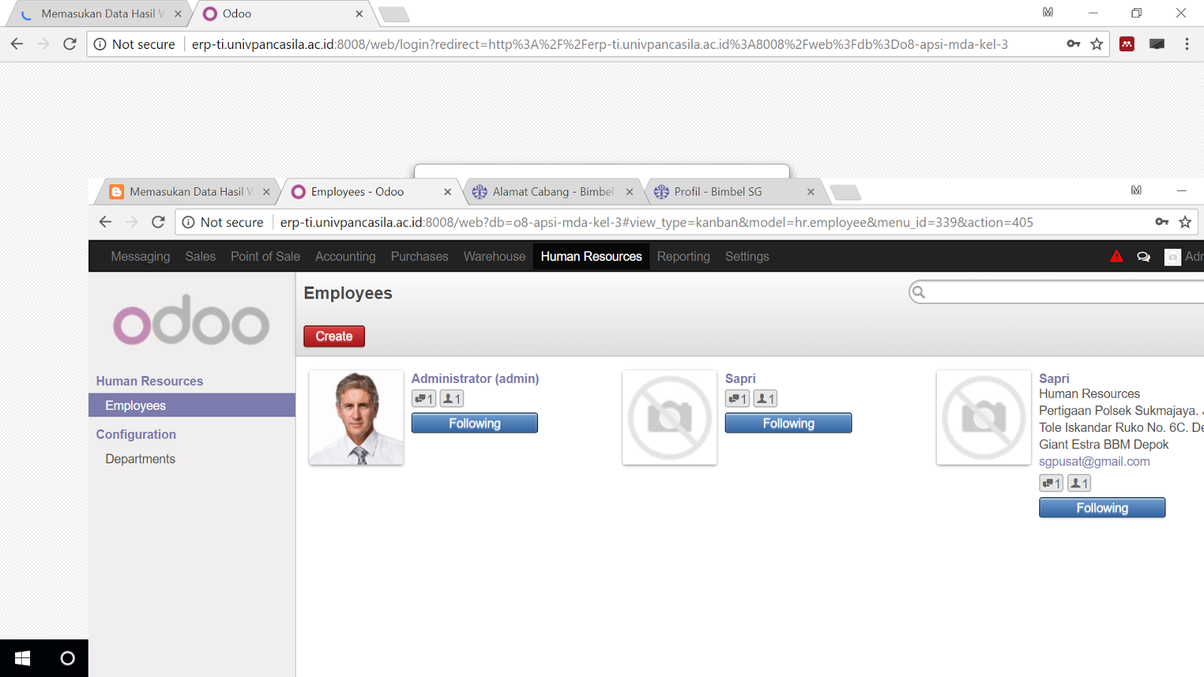Screen dimensions: 1204x677
Task: Open Departments under Configuration
Action: pos(140,459)
